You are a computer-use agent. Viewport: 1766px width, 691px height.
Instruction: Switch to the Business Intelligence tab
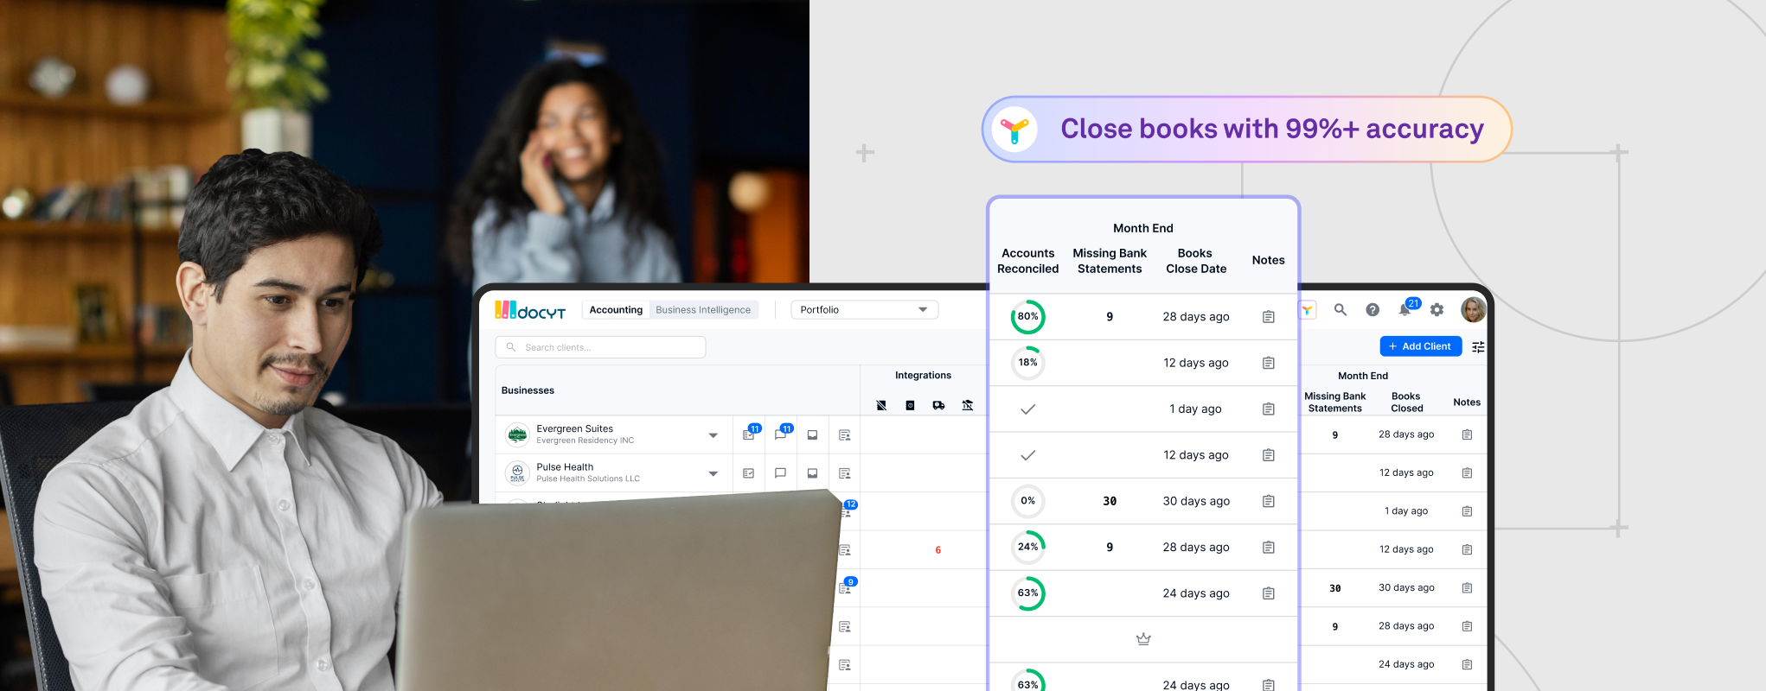click(703, 310)
